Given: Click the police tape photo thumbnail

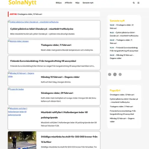Looking at the screenshot, I should point(22,140).
